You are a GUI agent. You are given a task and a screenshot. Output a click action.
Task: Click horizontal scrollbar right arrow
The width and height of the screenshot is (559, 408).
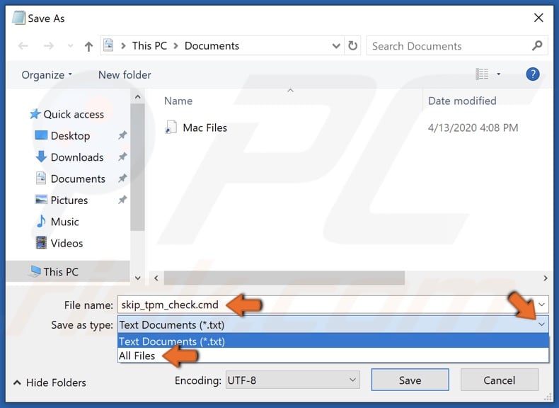click(545, 278)
